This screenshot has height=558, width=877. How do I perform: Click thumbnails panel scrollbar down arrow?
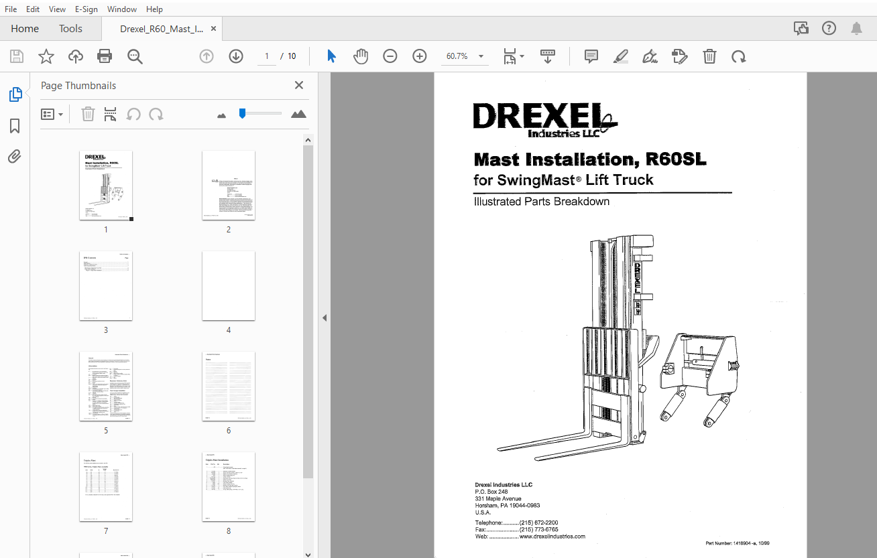point(308,553)
